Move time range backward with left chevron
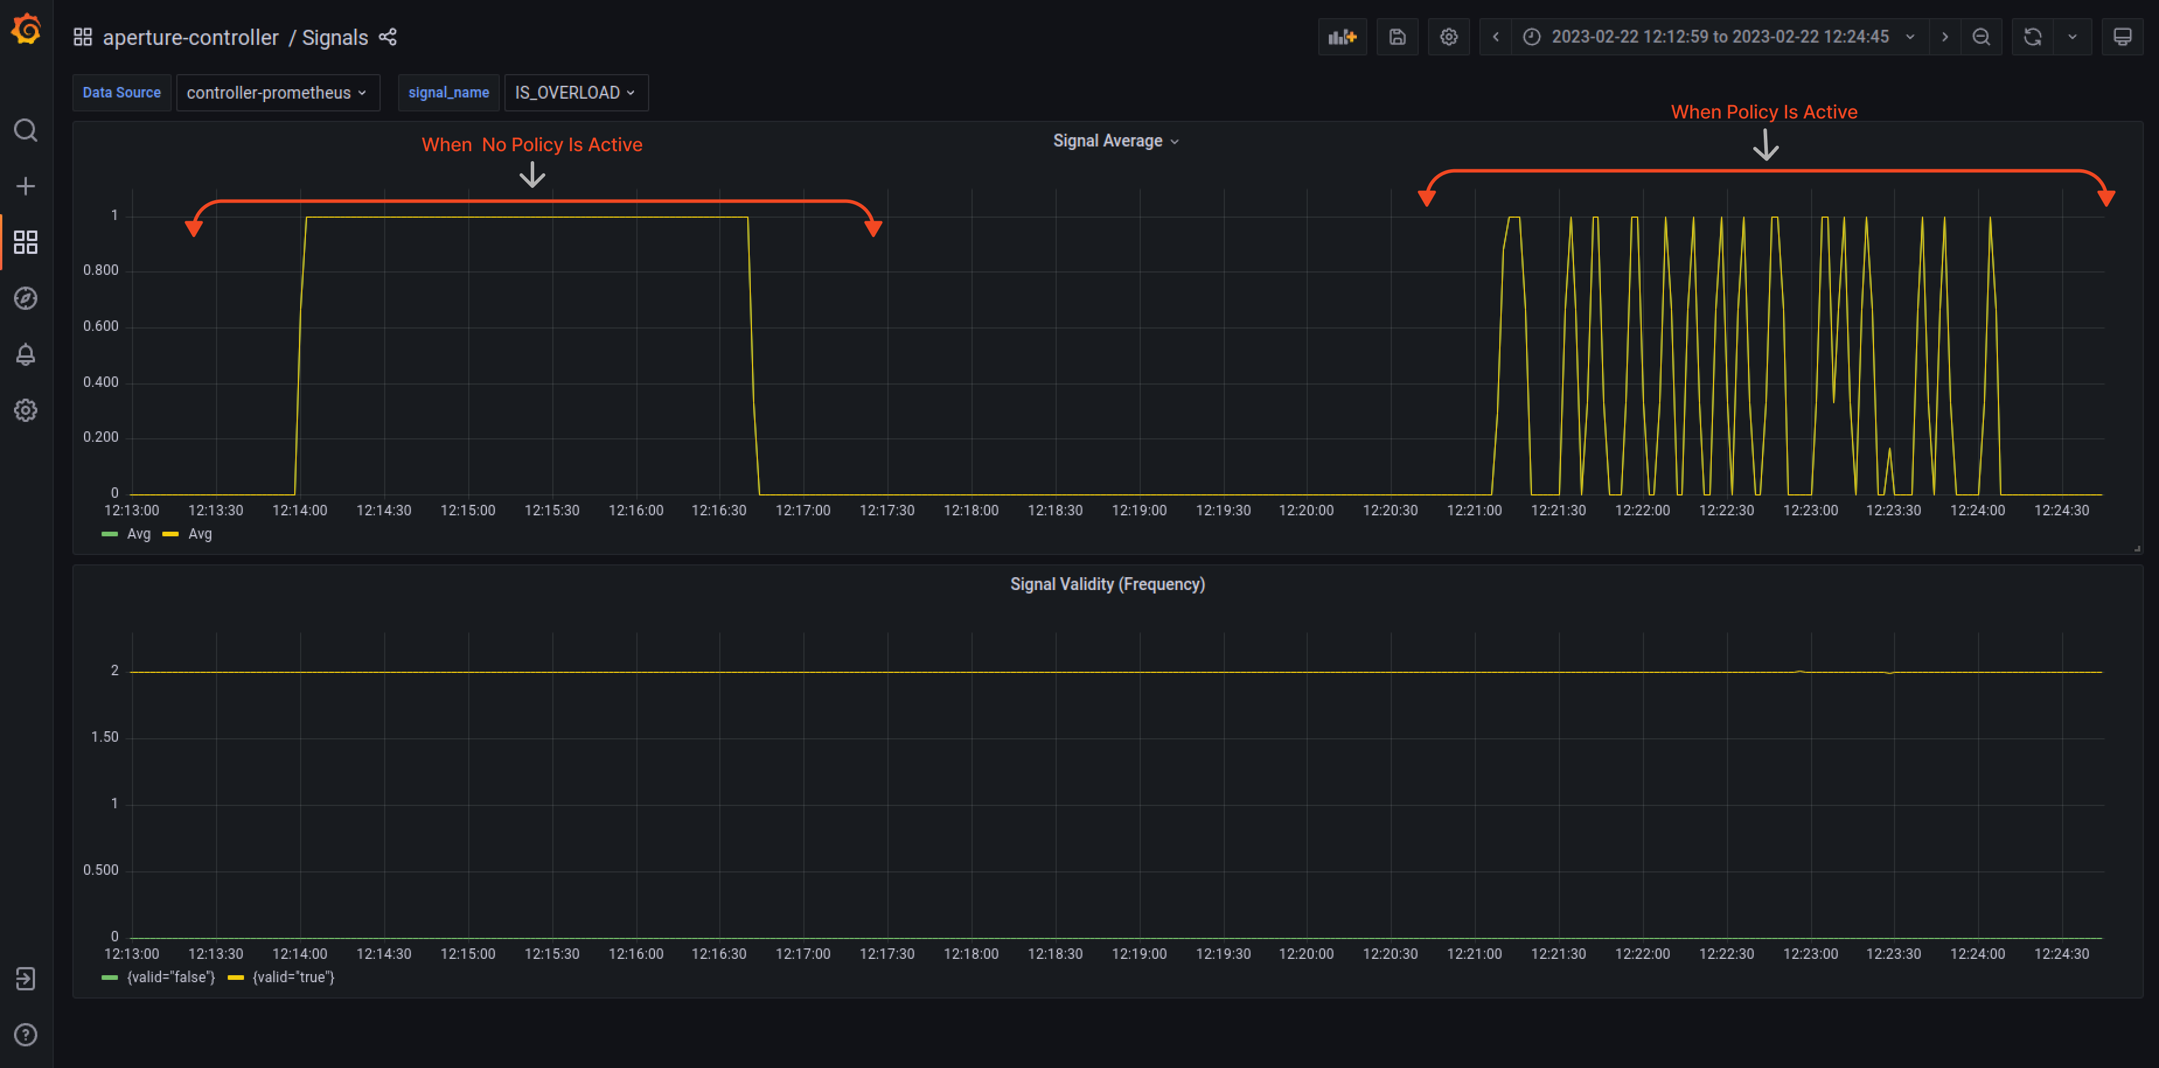2159x1068 pixels. tap(1495, 37)
